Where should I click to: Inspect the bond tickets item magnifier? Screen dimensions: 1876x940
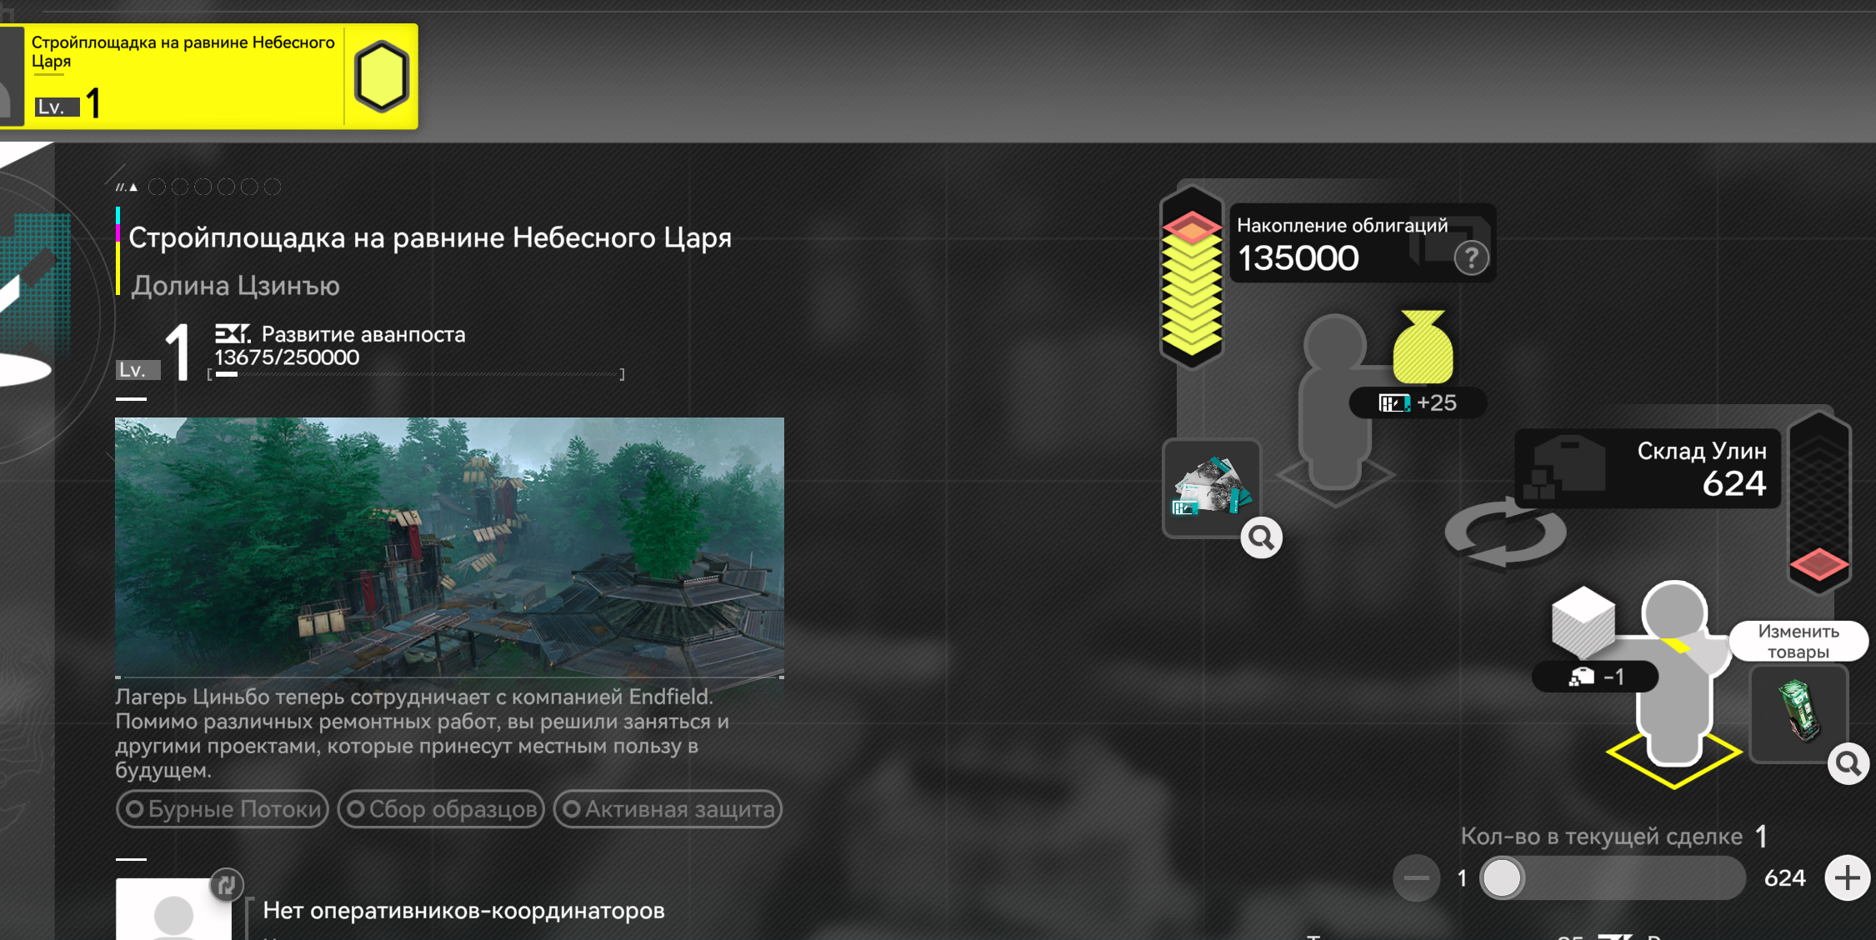(x=1261, y=538)
